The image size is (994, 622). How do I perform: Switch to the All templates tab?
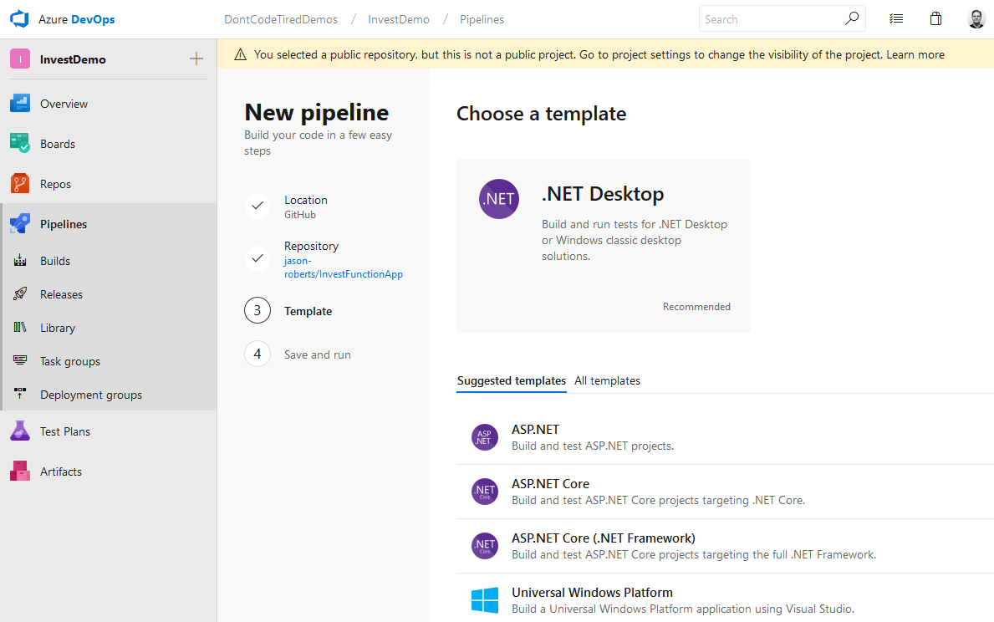pyautogui.click(x=607, y=380)
